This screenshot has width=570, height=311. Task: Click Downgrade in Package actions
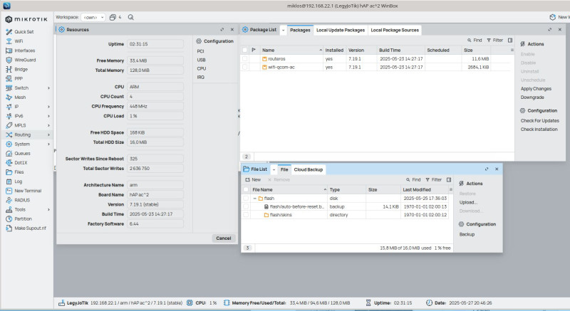point(532,97)
